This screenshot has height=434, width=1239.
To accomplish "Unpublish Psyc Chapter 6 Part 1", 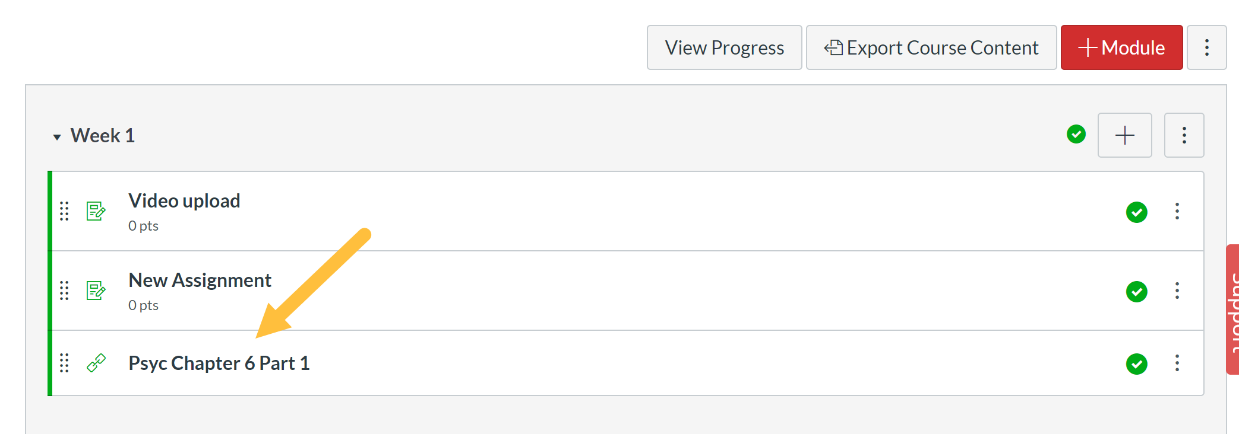I will coord(1136,364).
